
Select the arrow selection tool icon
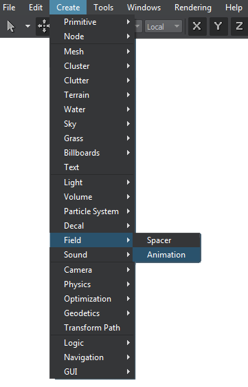pos(11,26)
